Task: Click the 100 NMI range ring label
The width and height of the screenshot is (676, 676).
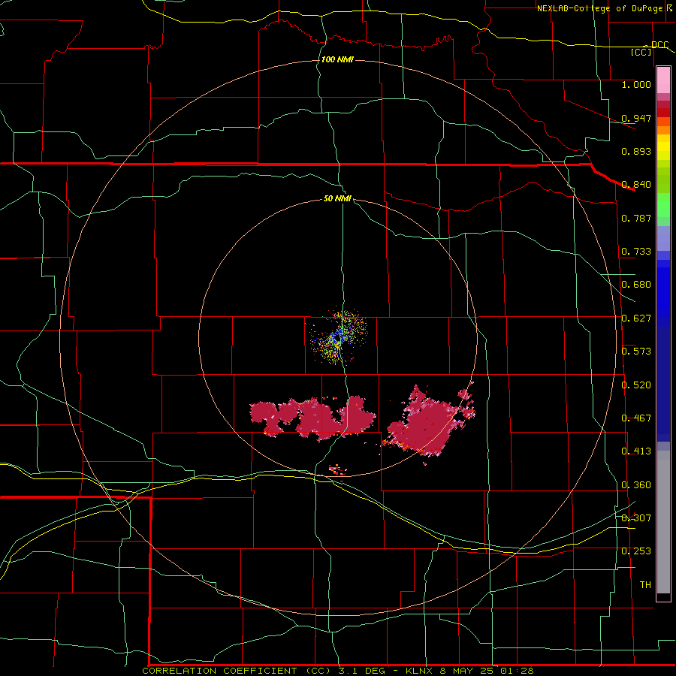Action: coord(337,59)
